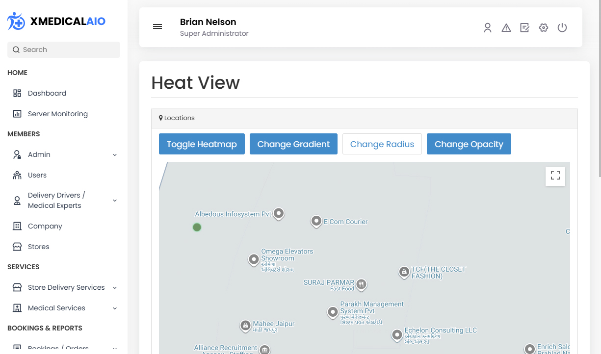Image resolution: width=601 pixels, height=354 pixels.
Task: Click the power logout icon
Action: 562,28
